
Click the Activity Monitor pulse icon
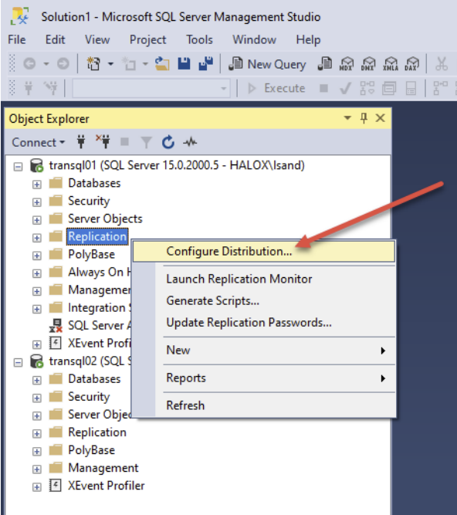click(x=190, y=142)
